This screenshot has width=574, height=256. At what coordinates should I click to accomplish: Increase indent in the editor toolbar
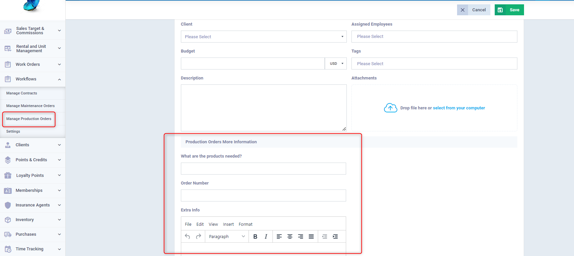[335, 236]
